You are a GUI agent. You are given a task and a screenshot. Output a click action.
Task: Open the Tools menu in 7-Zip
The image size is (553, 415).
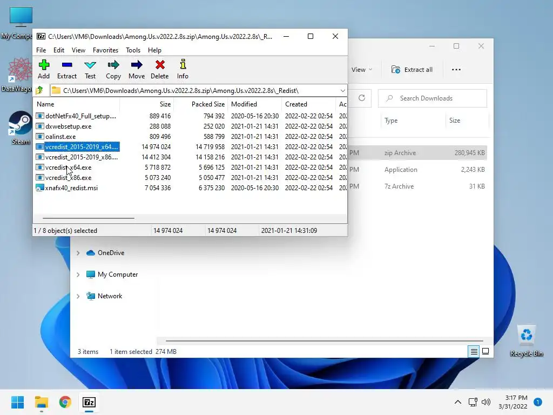point(133,50)
